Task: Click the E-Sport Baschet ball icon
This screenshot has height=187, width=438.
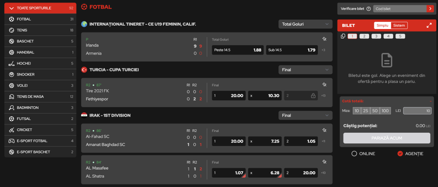Action: pos(12,152)
